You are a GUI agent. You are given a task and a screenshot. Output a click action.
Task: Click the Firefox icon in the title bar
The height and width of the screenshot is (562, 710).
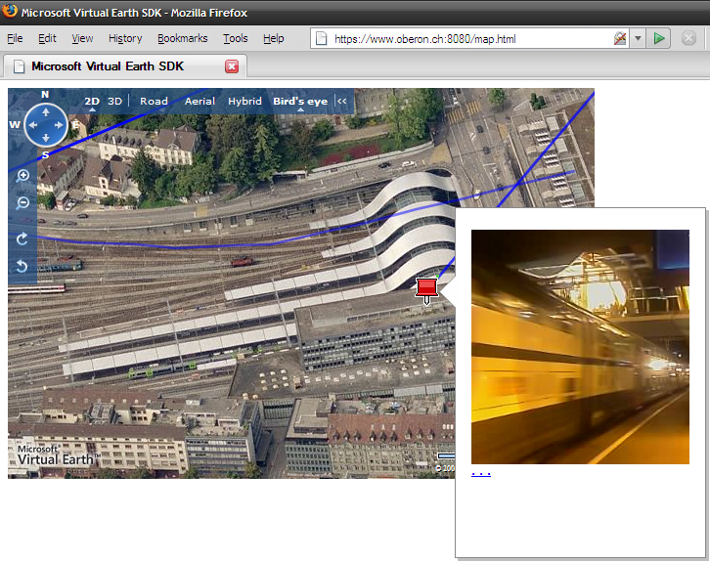(x=10, y=12)
